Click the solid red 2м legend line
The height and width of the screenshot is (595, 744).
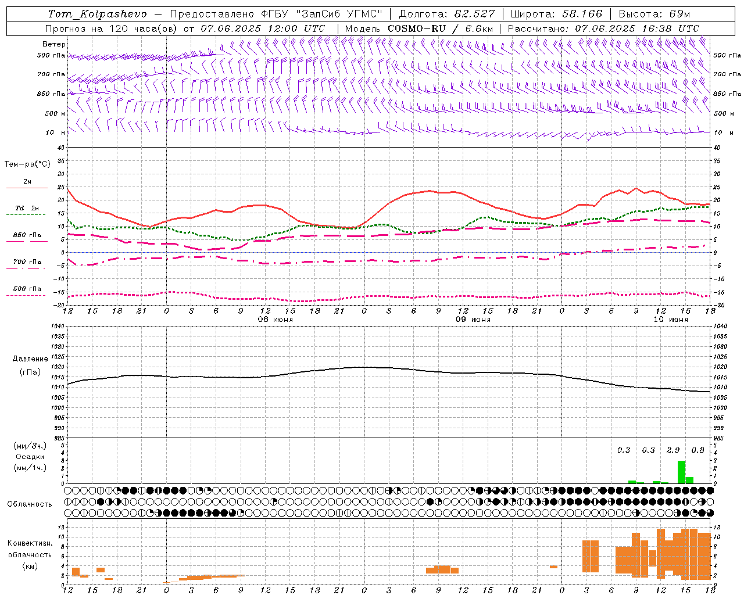[27, 188]
